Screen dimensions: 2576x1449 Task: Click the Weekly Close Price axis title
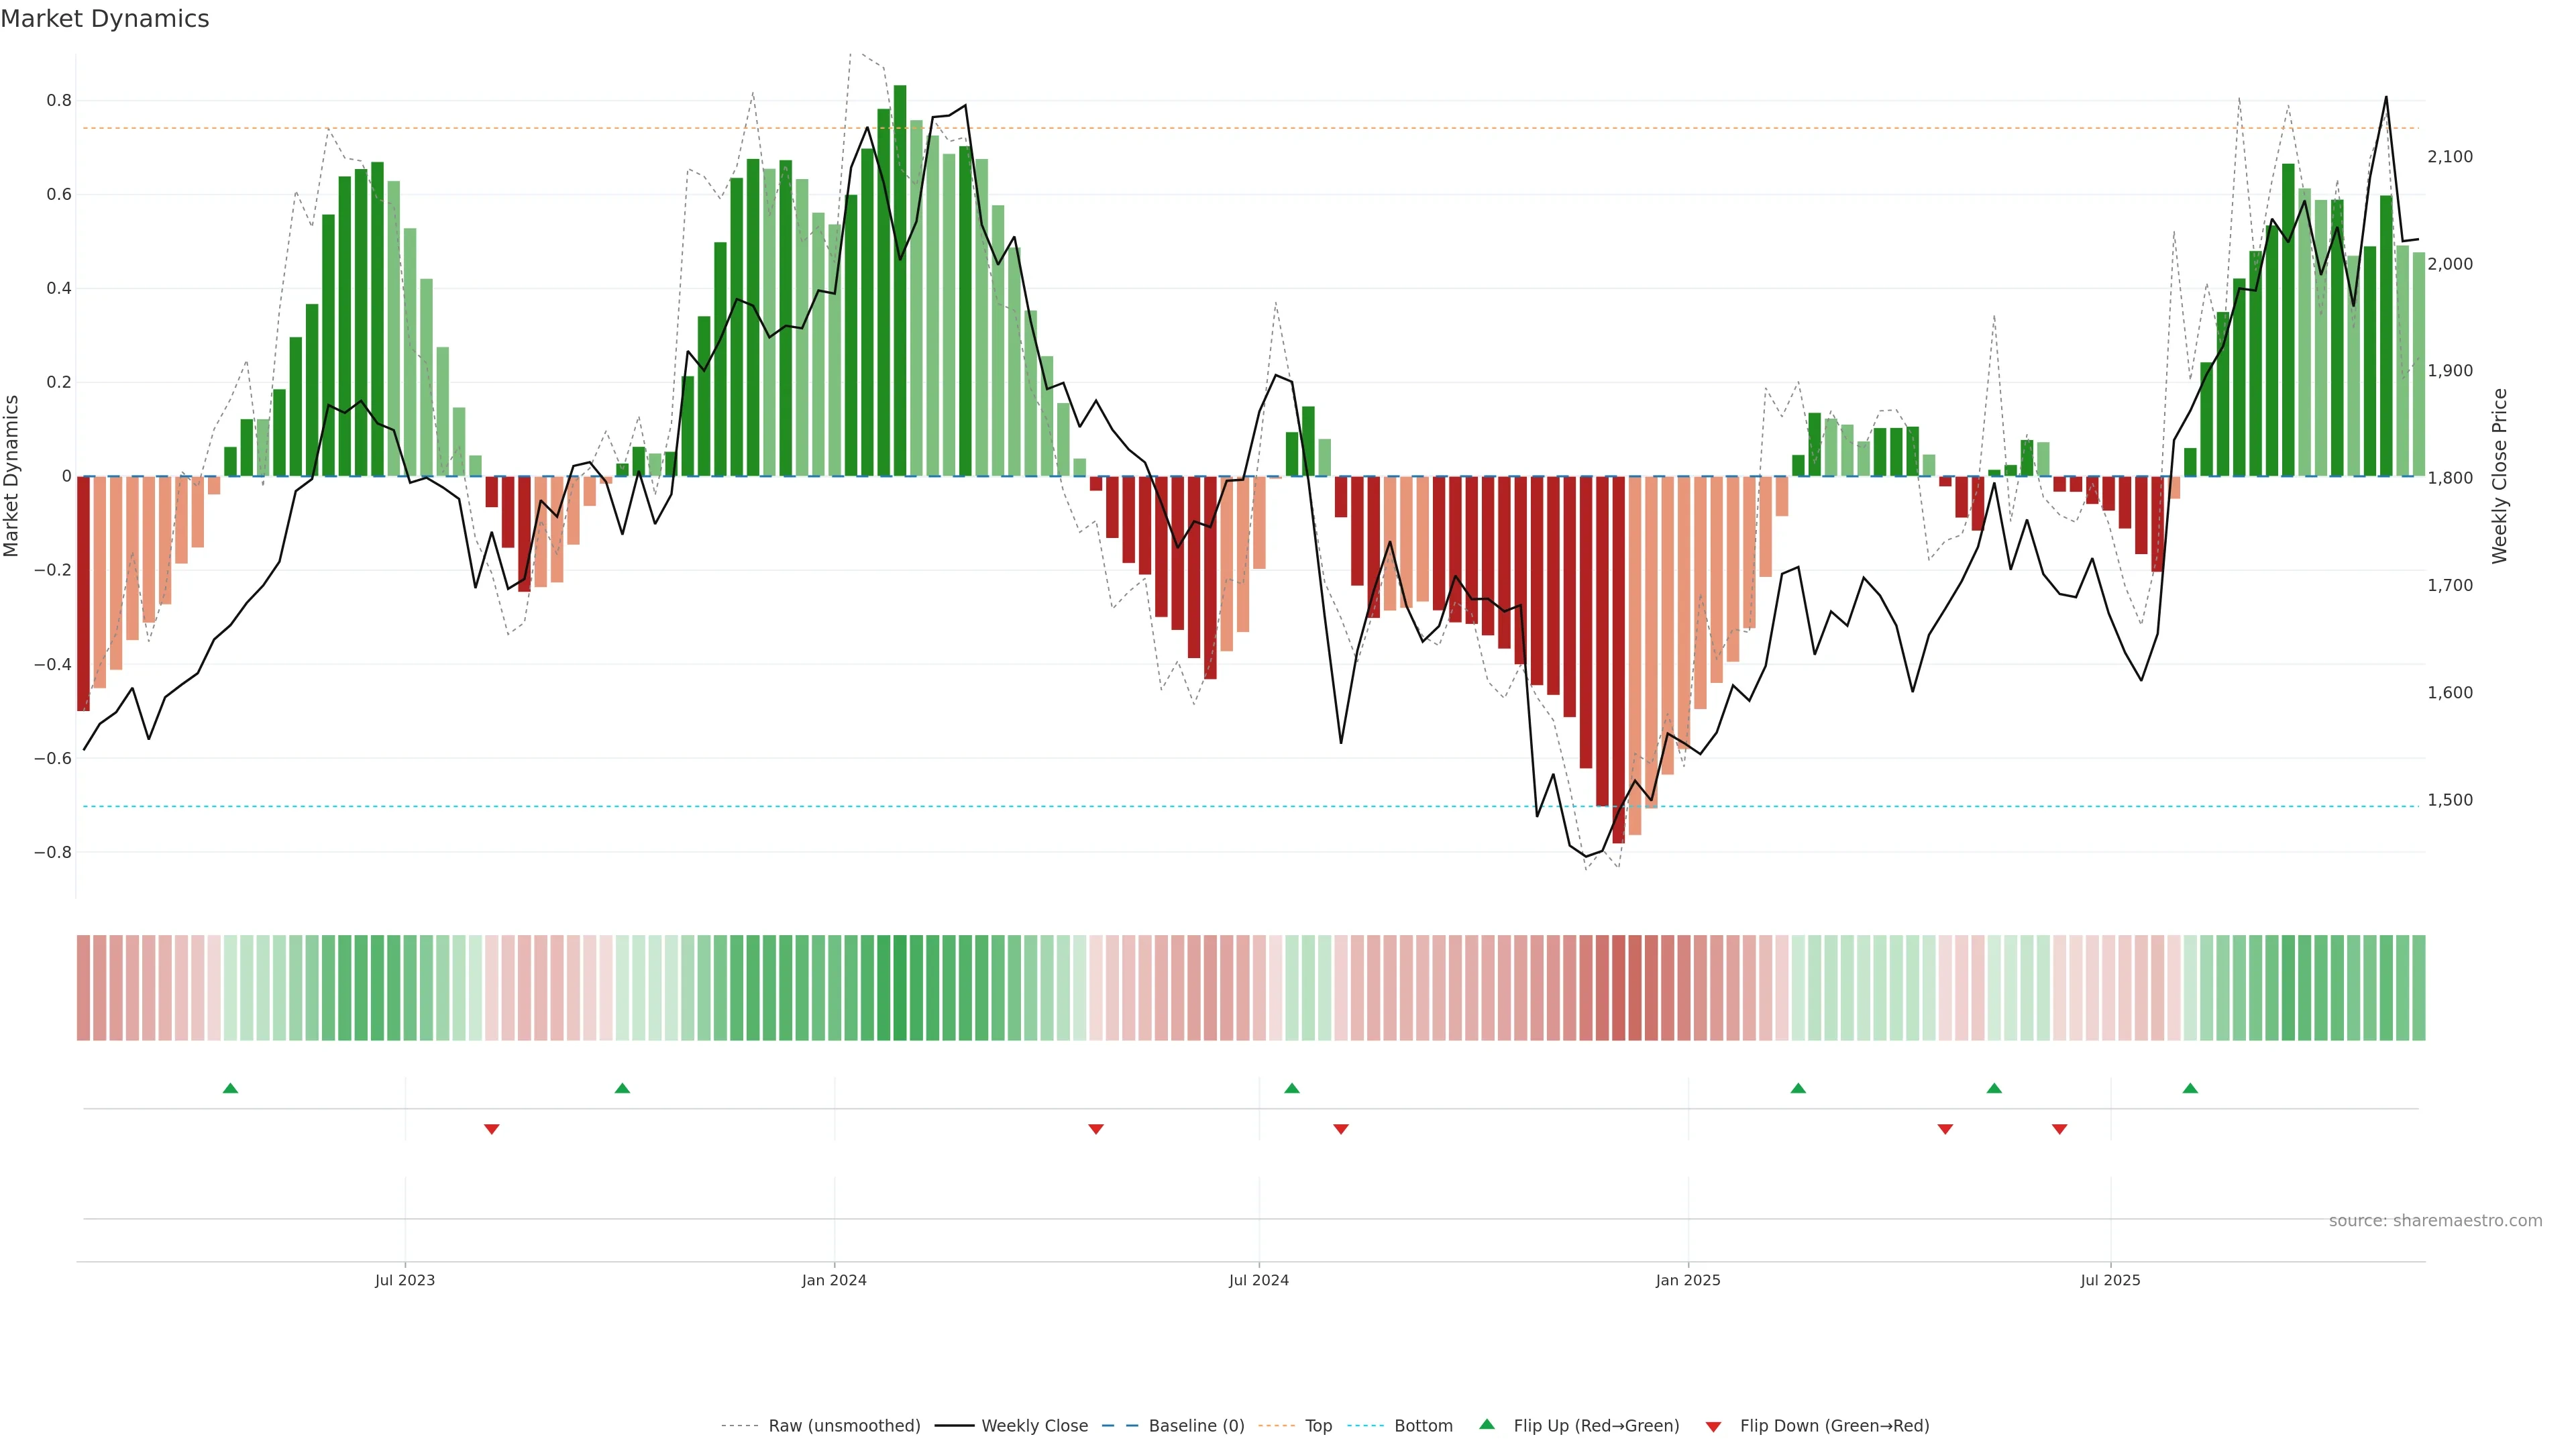click(2499, 476)
